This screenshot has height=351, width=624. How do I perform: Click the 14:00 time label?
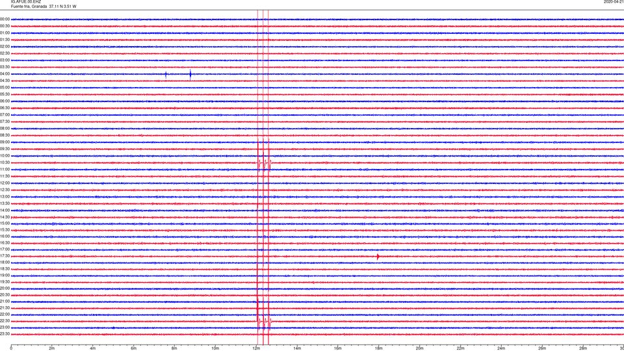(5, 210)
